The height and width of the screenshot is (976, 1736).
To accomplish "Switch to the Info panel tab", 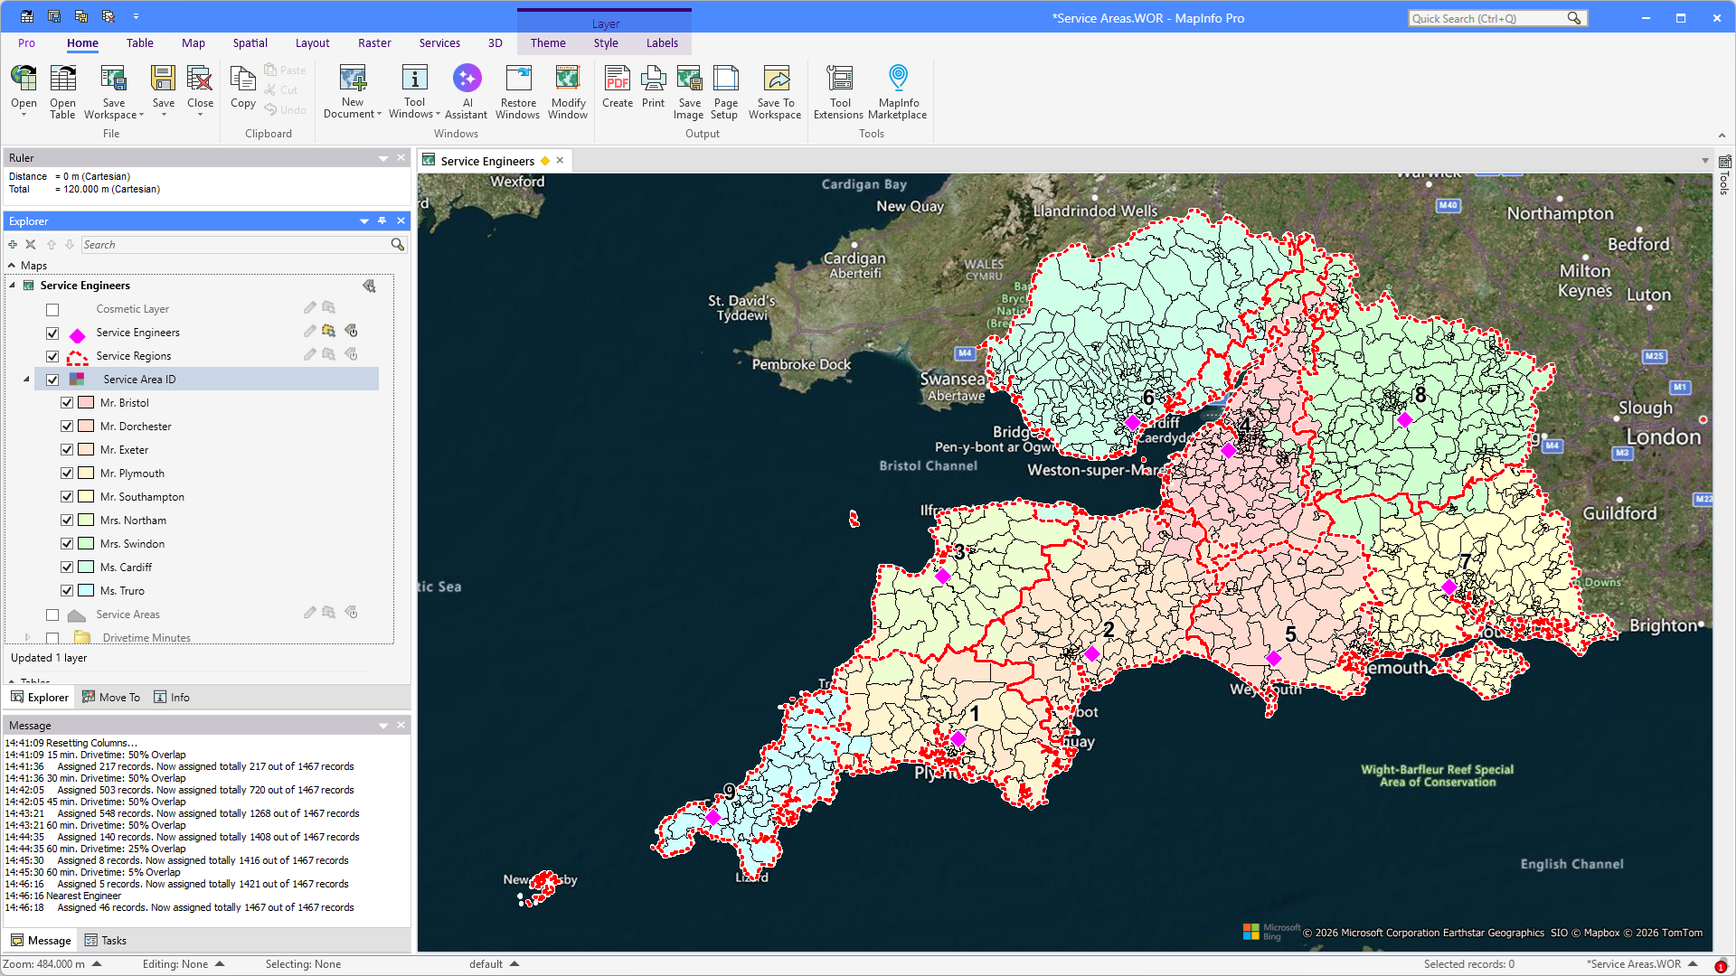I will (x=172, y=698).
